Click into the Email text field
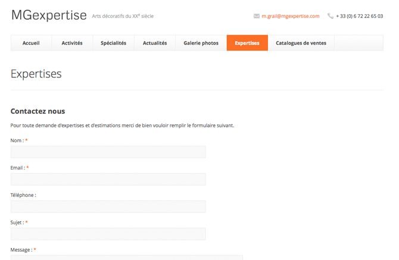 108,180
